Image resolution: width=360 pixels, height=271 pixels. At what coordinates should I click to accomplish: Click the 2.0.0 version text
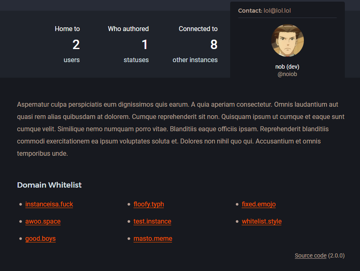point(336,256)
